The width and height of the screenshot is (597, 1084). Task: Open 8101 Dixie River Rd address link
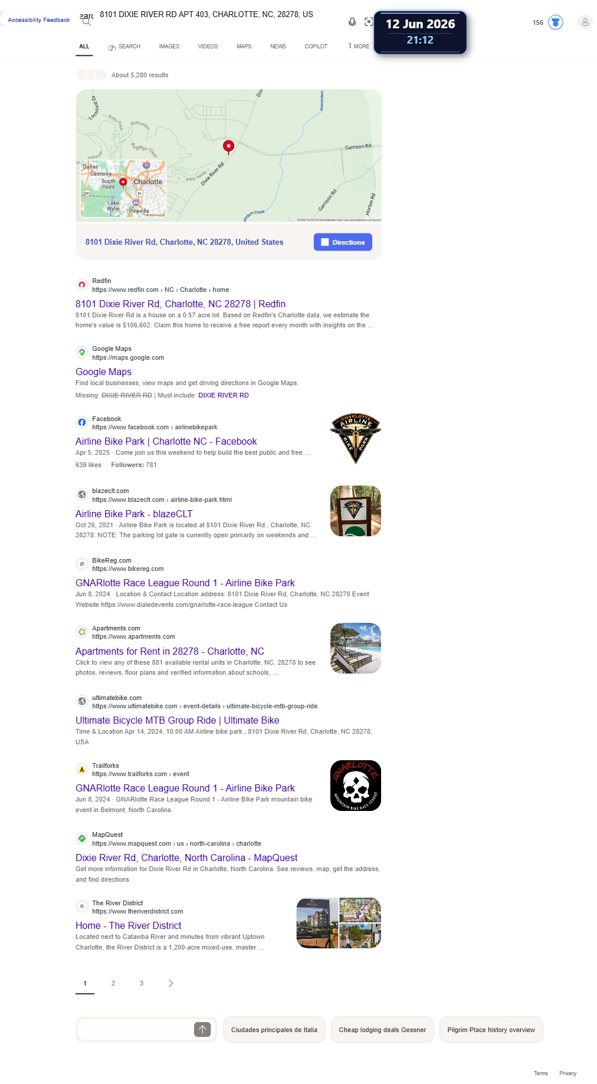[x=184, y=242]
